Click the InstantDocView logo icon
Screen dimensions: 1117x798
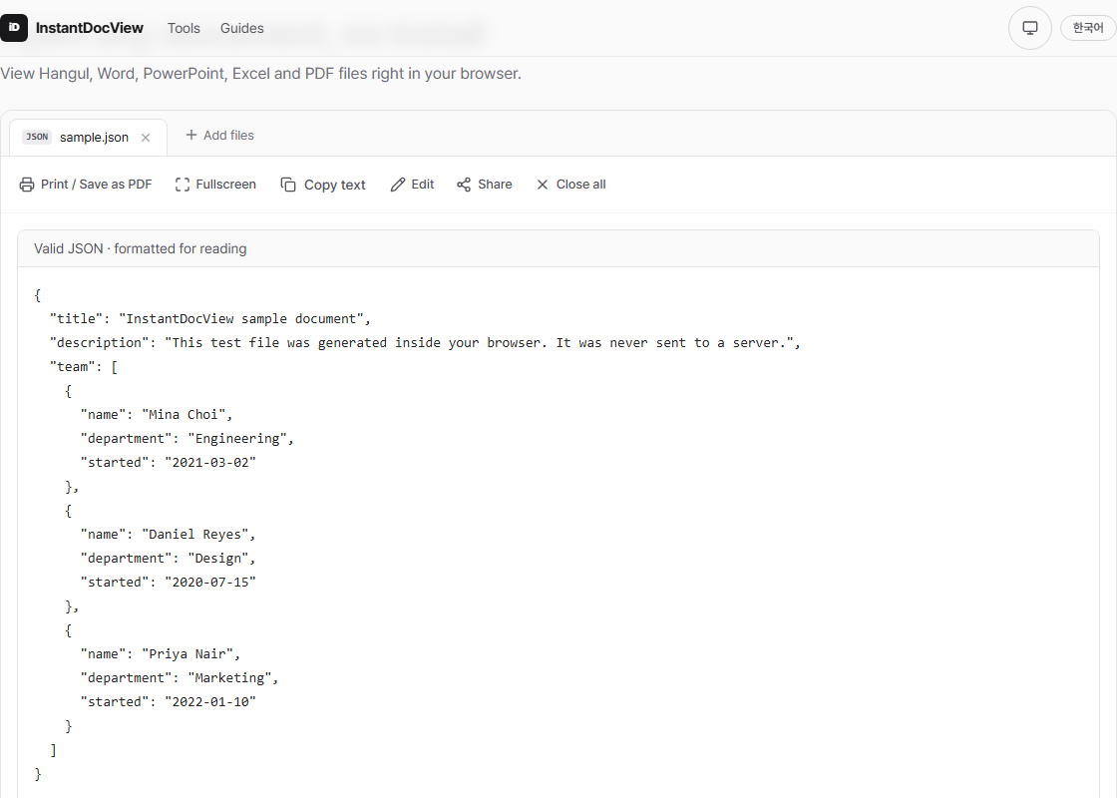[14, 28]
